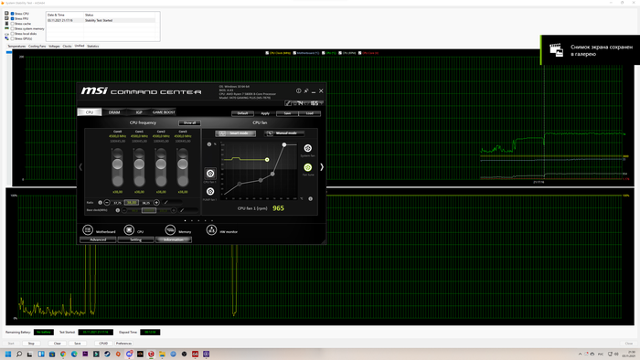Click Core2 frequency slider knob
This screenshot has width=640, height=360.
[161, 164]
